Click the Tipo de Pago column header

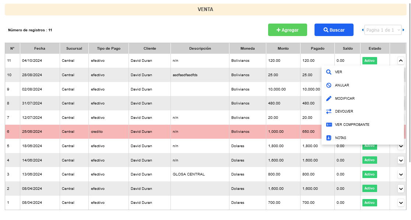(109, 49)
